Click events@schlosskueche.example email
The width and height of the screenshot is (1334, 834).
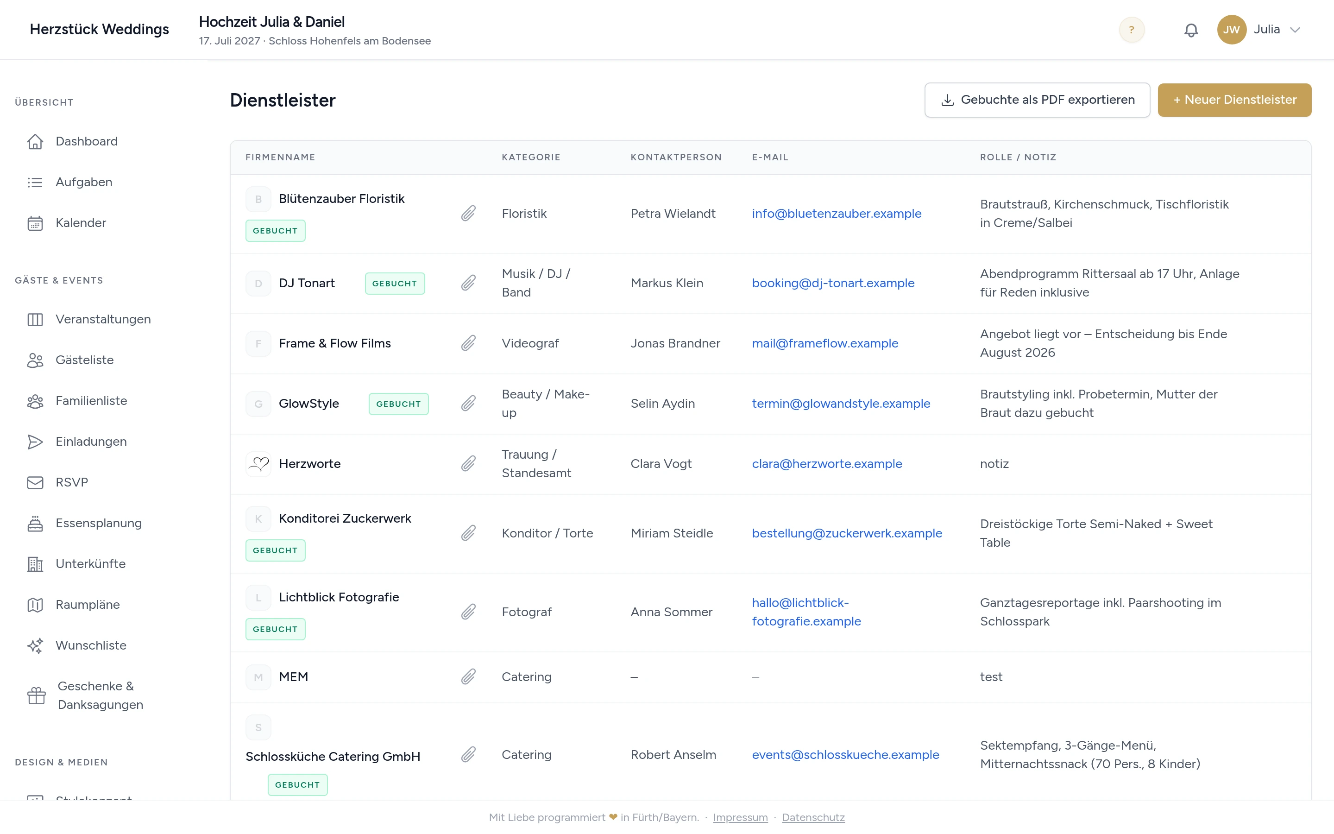[x=845, y=755]
